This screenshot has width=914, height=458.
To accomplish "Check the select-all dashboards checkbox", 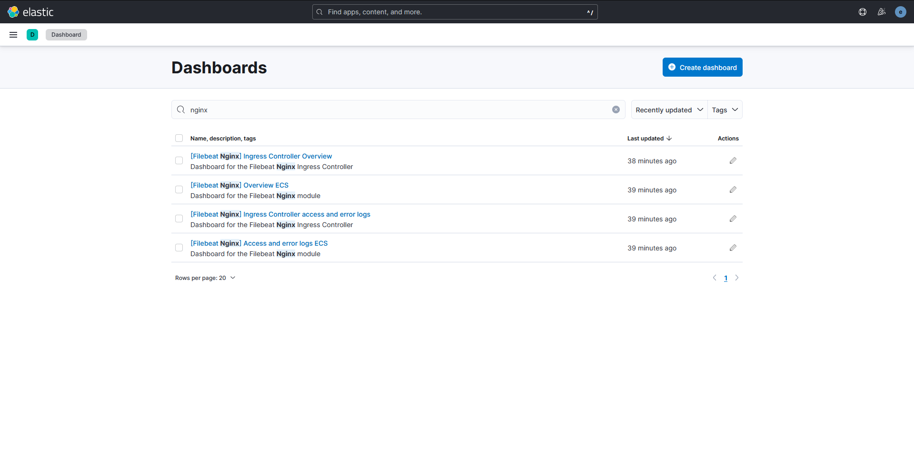I will [x=179, y=138].
